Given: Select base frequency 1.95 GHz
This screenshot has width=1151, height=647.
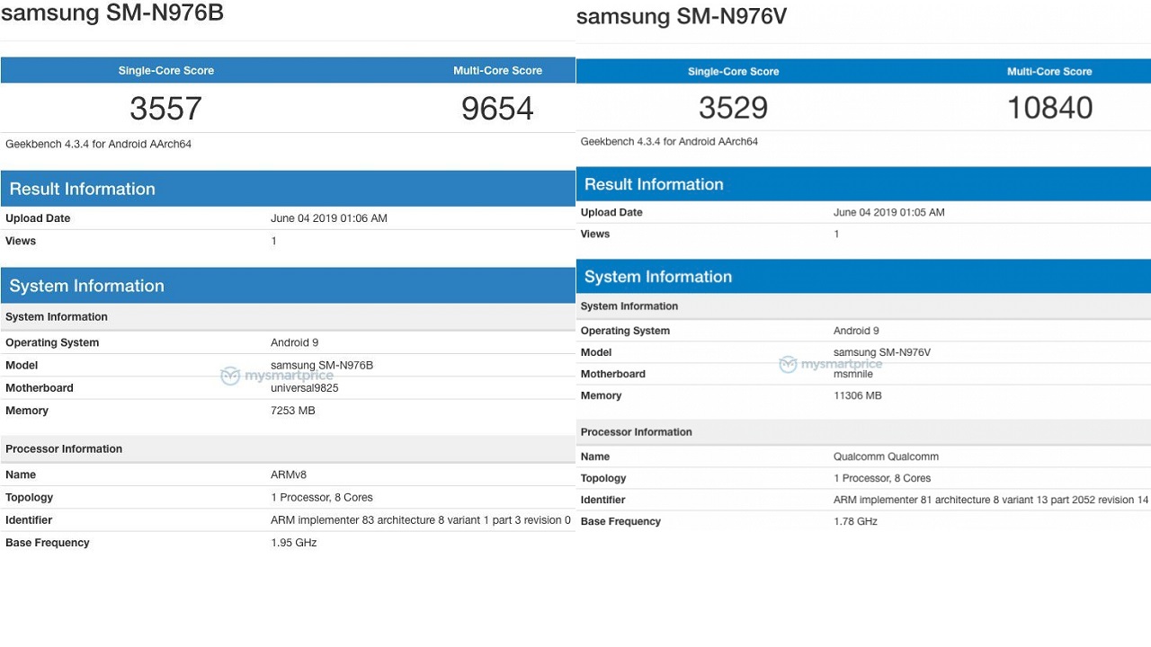Looking at the screenshot, I should click(294, 543).
